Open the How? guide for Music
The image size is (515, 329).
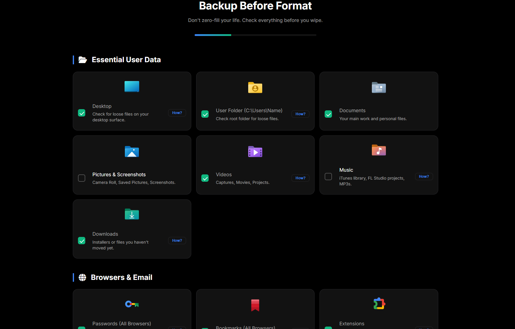pyautogui.click(x=424, y=176)
